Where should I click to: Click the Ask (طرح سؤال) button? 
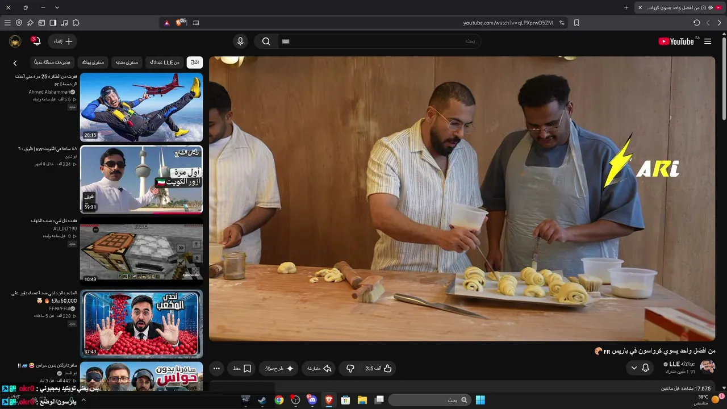pos(279,369)
